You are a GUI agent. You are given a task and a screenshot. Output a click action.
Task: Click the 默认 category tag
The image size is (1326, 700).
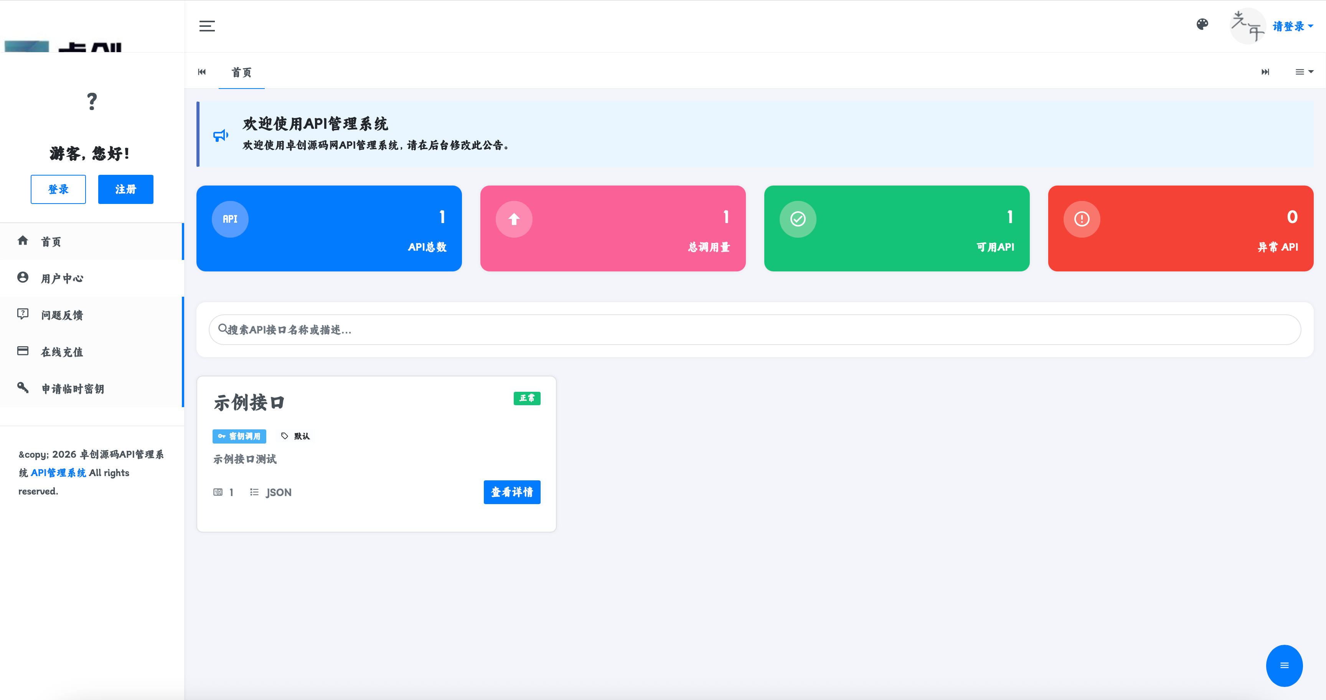[295, 436]
